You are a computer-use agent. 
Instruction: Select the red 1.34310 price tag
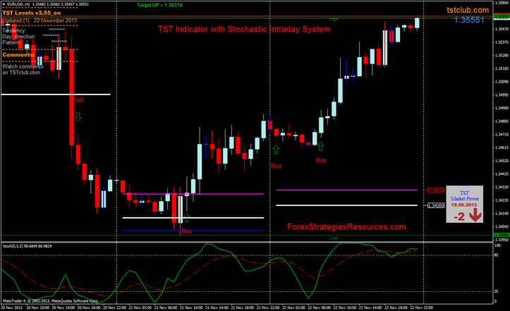435,190
